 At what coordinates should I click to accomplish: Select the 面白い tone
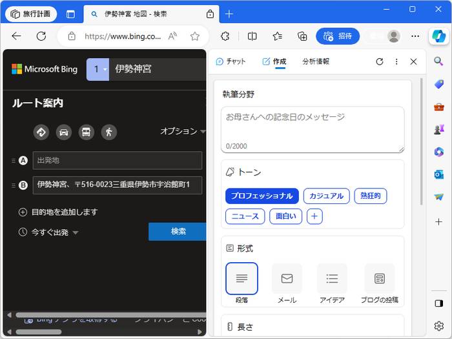(285, 216)
